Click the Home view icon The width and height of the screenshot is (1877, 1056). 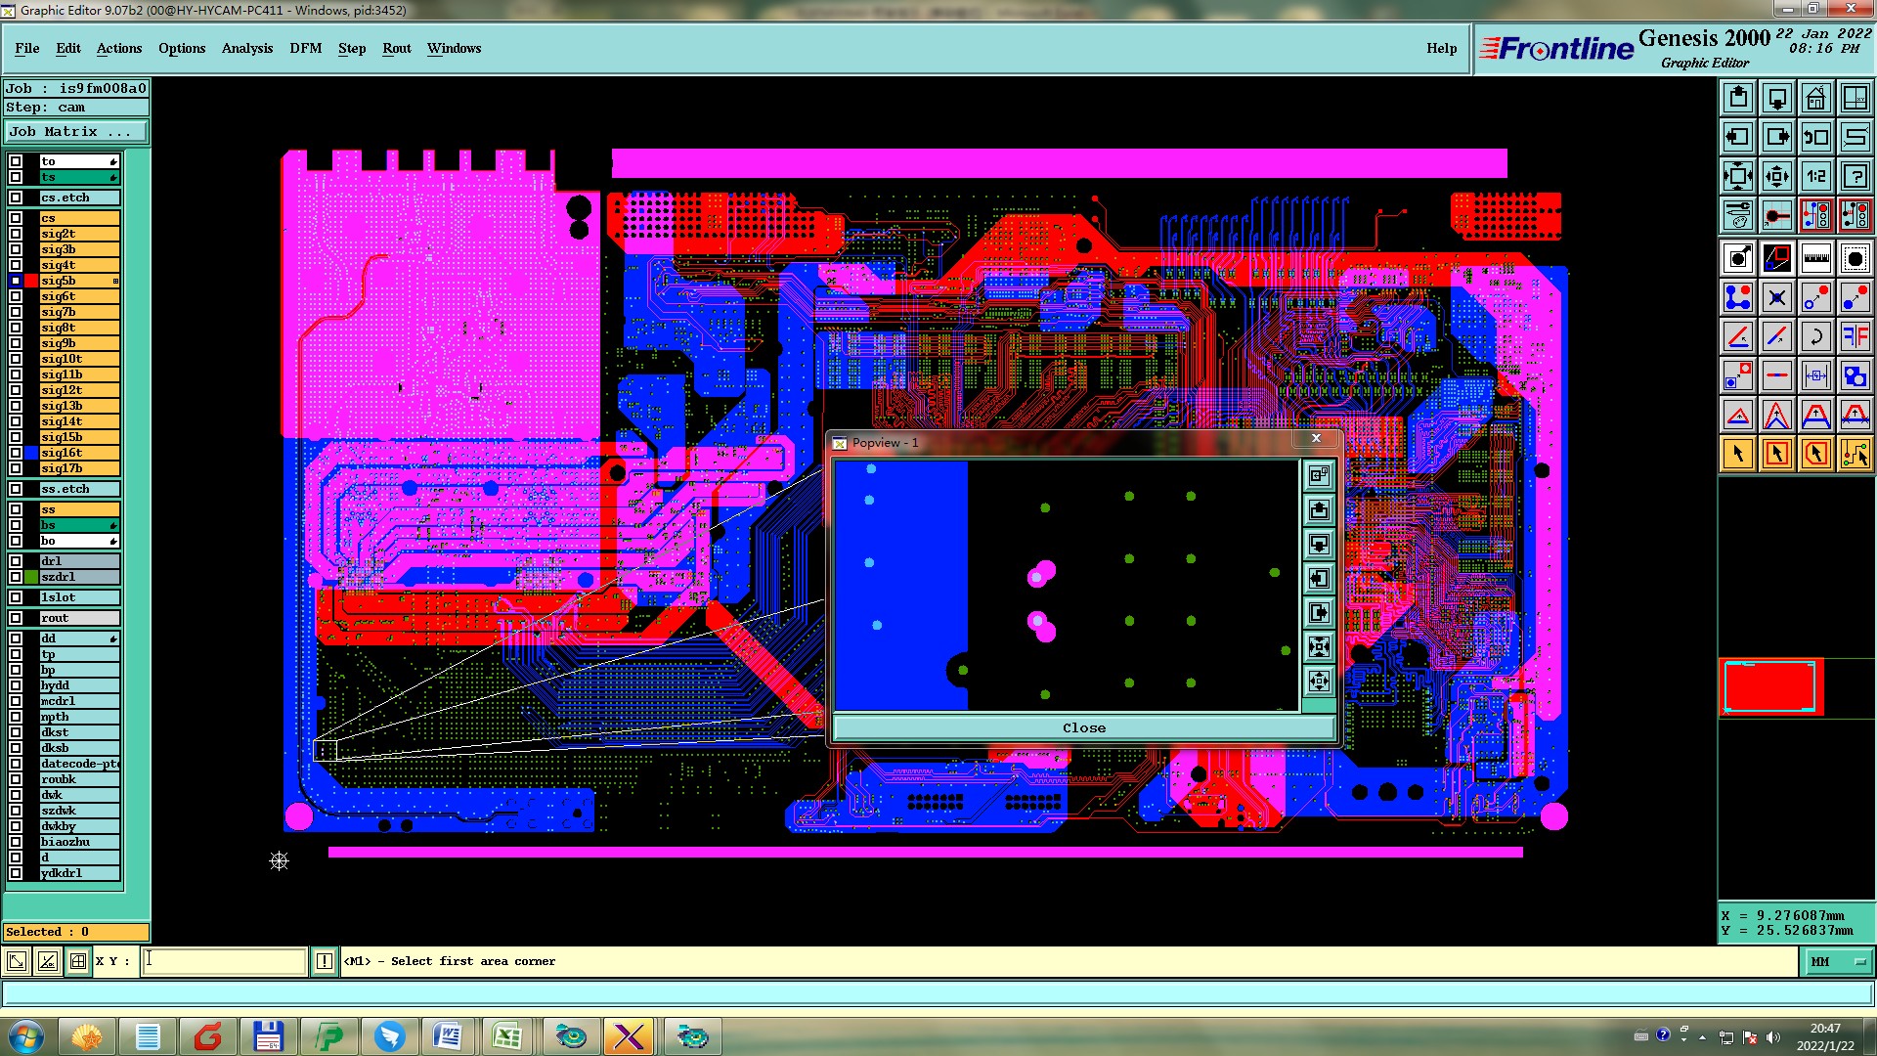1815,98
